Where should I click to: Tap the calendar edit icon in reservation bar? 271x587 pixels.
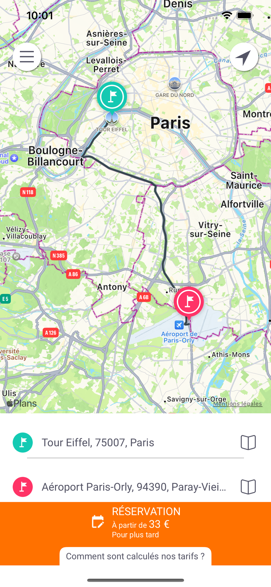point(98,522)
